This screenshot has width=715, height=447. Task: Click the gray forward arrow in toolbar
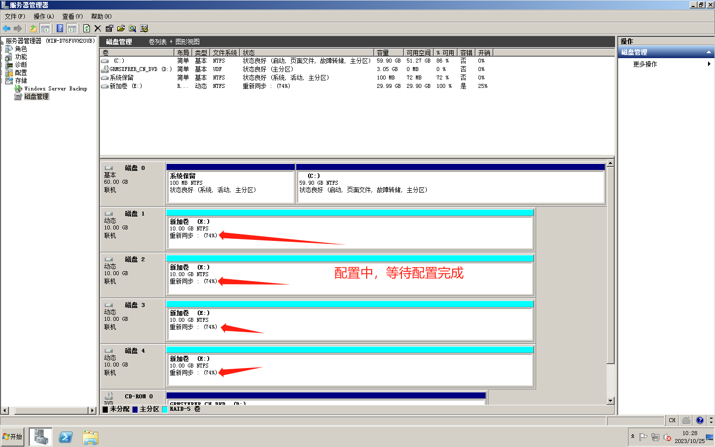[18, 28]
